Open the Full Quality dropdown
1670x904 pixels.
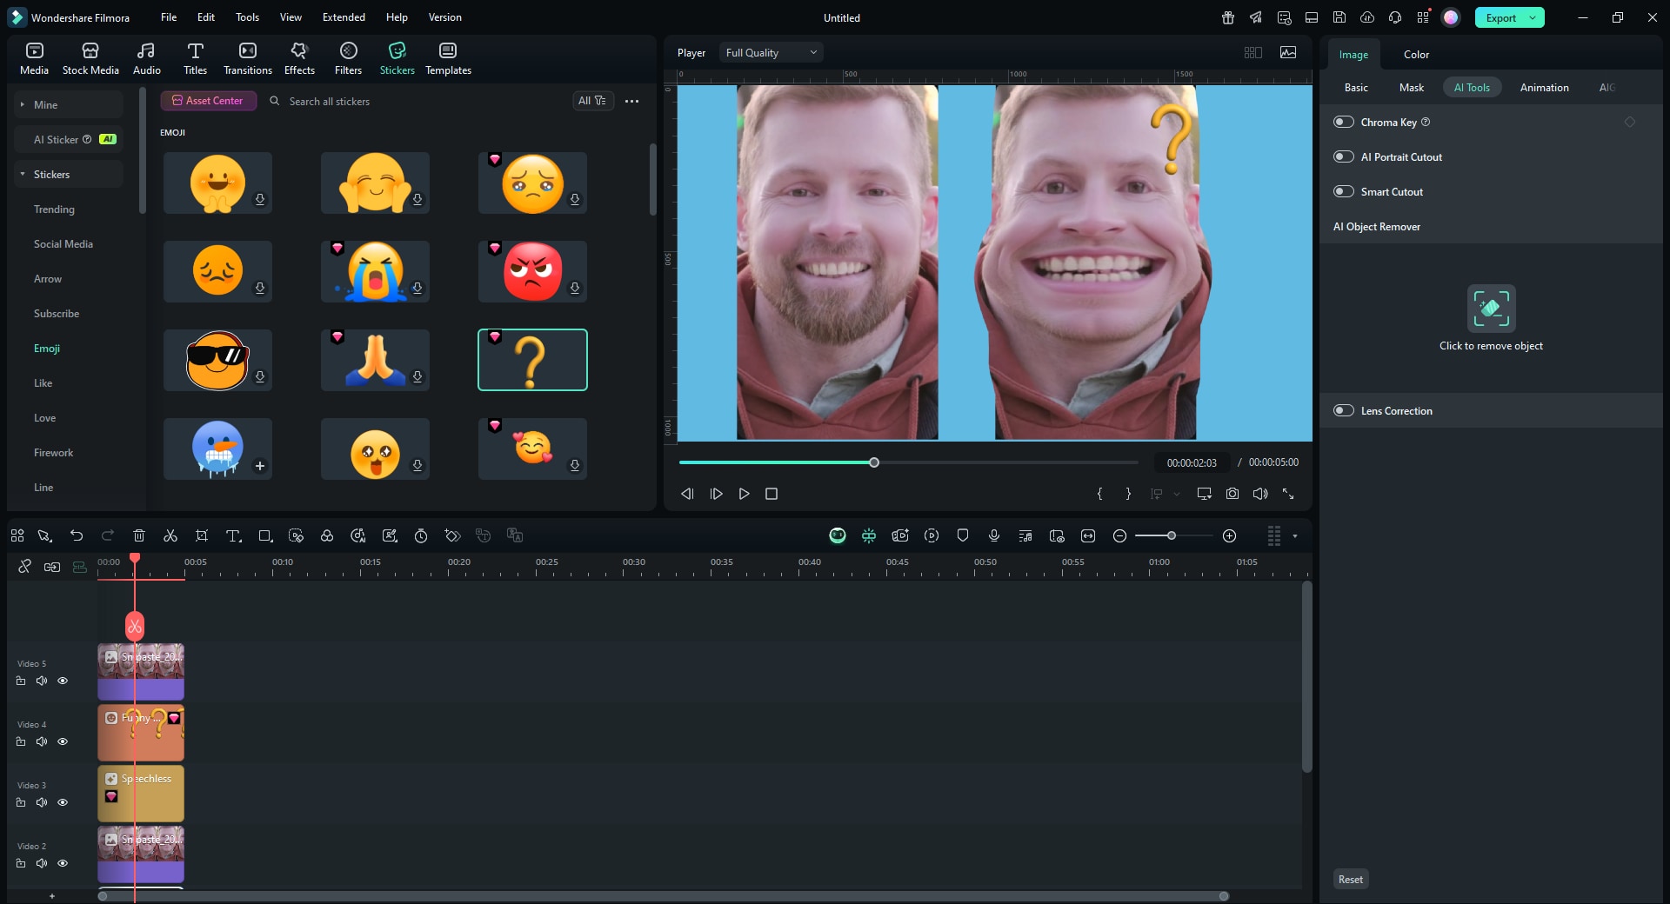(771, 52)
